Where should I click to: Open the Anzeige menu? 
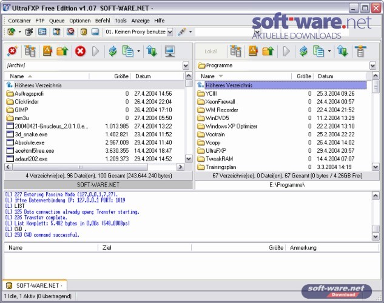(140, 21)
